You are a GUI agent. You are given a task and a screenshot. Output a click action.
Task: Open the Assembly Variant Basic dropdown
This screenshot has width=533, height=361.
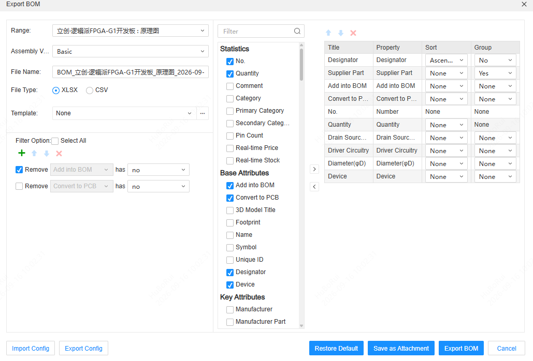pyautogui.click(x=131, y=52)
